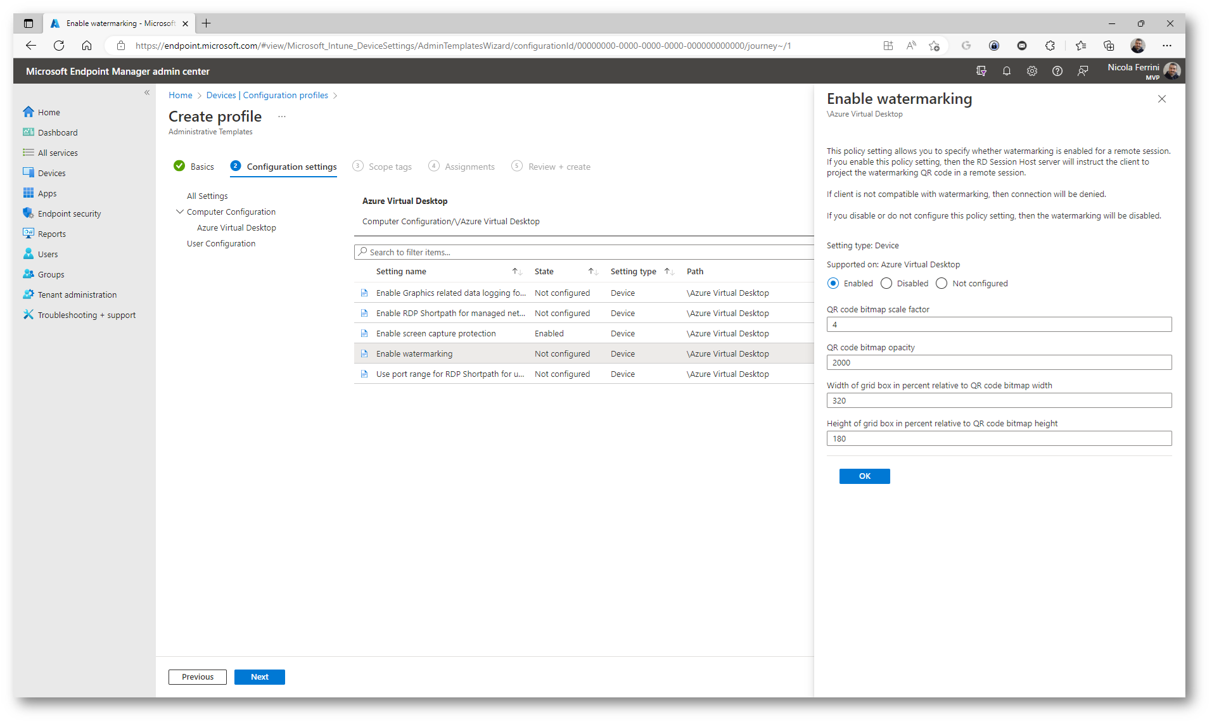Click grid box width percent field
This screenshot has width=1212, height=724.
click(x=999, y=400)
